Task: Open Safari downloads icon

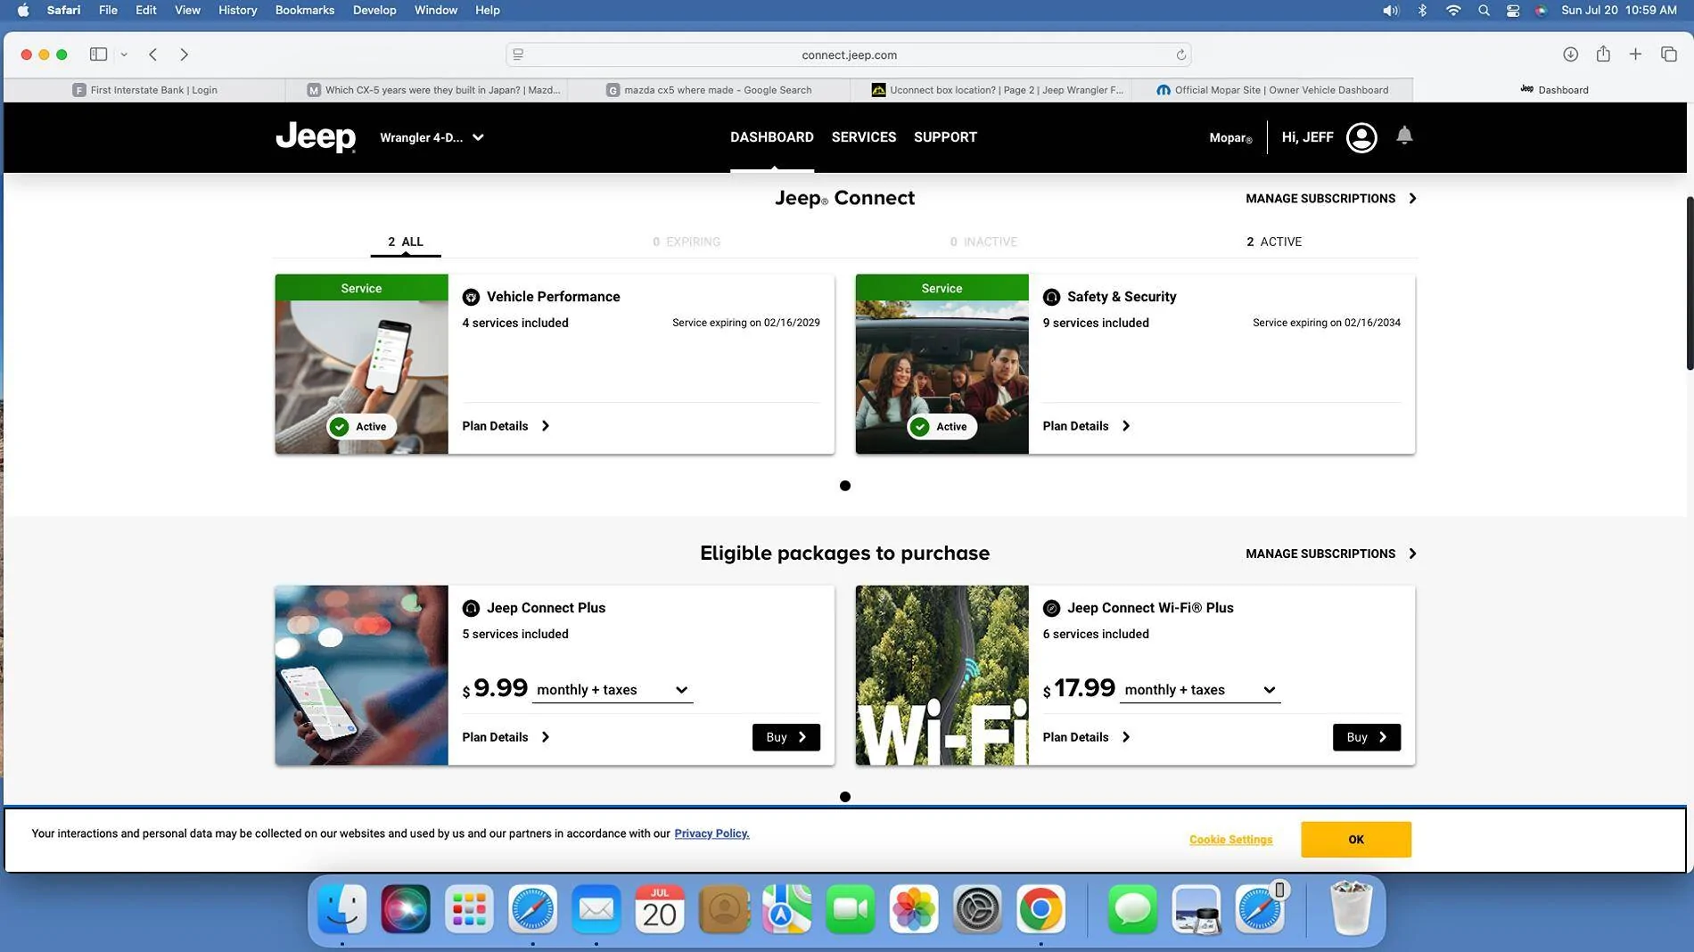Action: 1570,54
